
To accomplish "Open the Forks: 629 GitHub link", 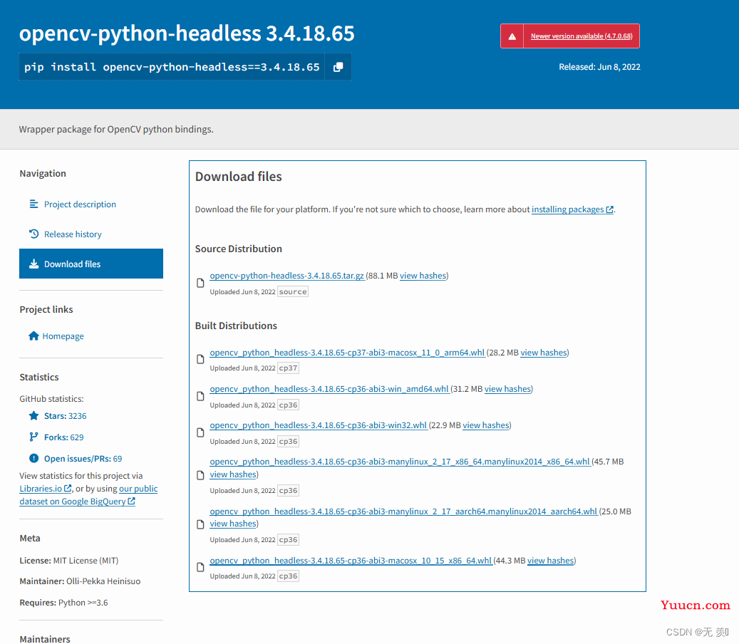I will tap(64, 437).
